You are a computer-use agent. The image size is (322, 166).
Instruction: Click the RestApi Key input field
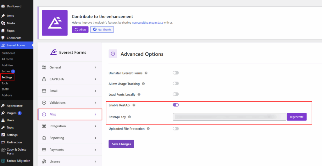229,117
